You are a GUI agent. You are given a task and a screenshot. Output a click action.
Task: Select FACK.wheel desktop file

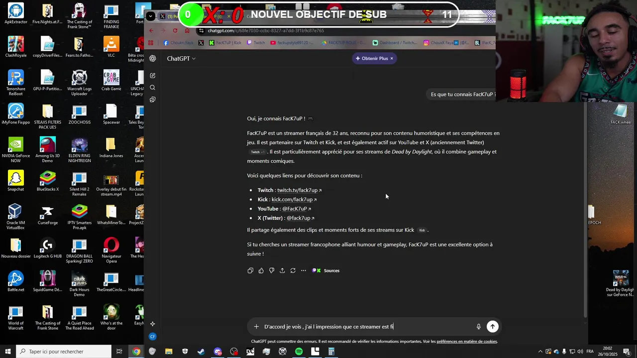pyautogui.click(x=621, y=114)
